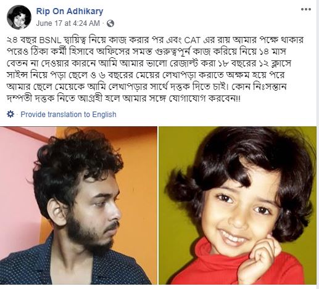Click the post line starting with দম্পতী দত্তক

(x=123, y=99)
